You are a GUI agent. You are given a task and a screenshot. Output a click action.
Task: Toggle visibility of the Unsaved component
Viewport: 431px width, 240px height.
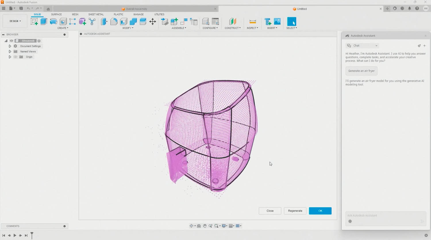click(x=11, y=41)
